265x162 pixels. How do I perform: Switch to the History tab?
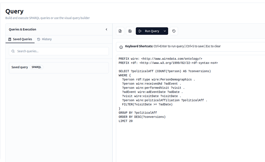click(x=44, y=39)
